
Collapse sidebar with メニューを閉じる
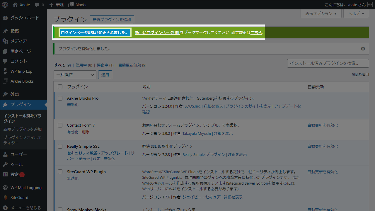23,208
